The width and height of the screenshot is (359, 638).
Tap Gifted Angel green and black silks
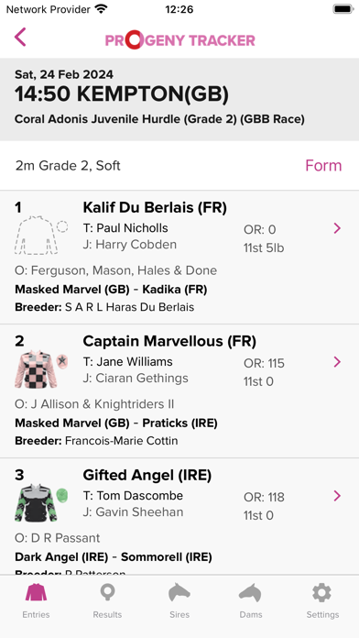(x=40, y=502)
